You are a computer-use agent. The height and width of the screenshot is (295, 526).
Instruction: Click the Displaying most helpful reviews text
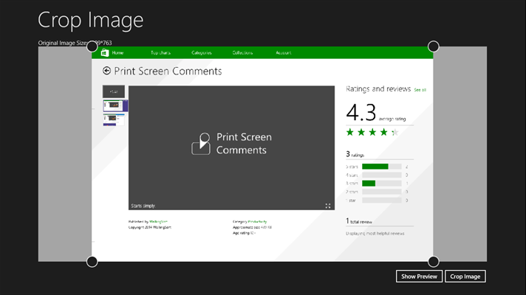375,233
